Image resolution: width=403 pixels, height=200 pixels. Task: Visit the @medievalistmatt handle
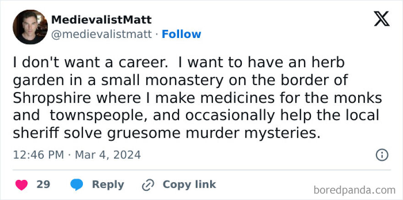101,34
